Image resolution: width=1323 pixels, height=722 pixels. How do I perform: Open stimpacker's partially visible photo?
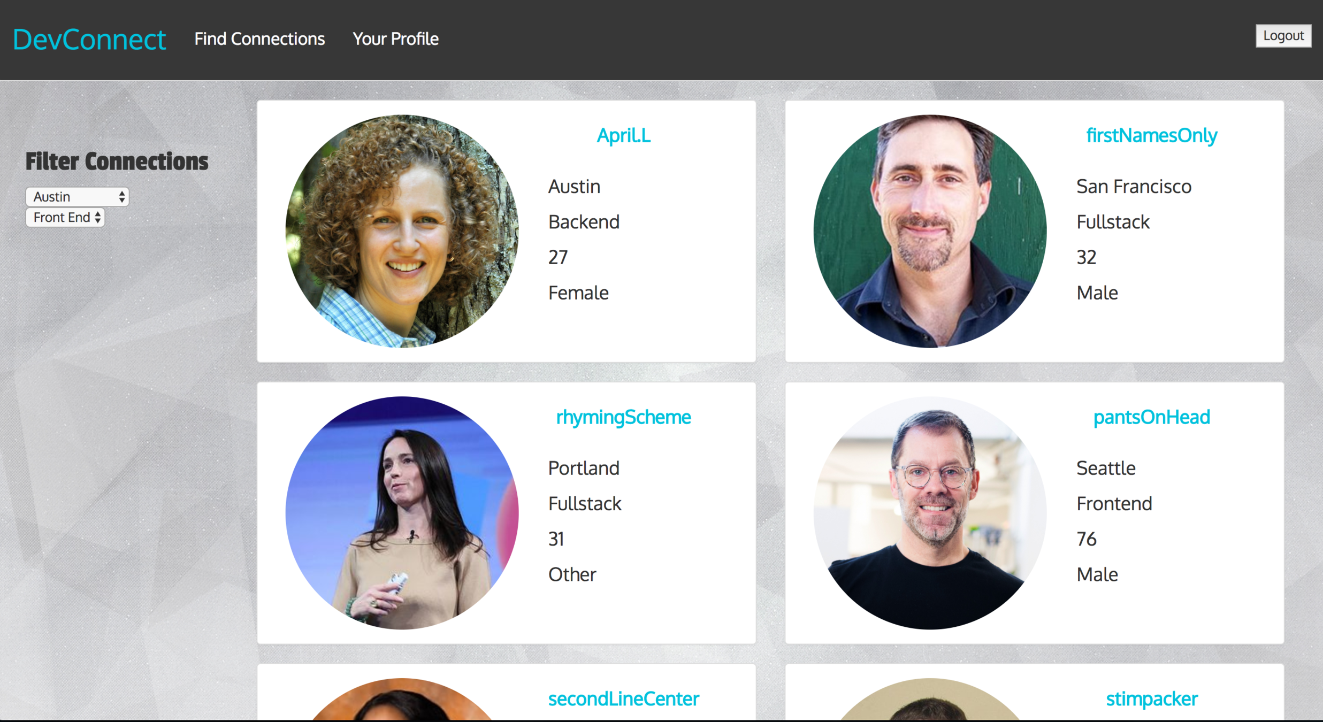point(930,700)
